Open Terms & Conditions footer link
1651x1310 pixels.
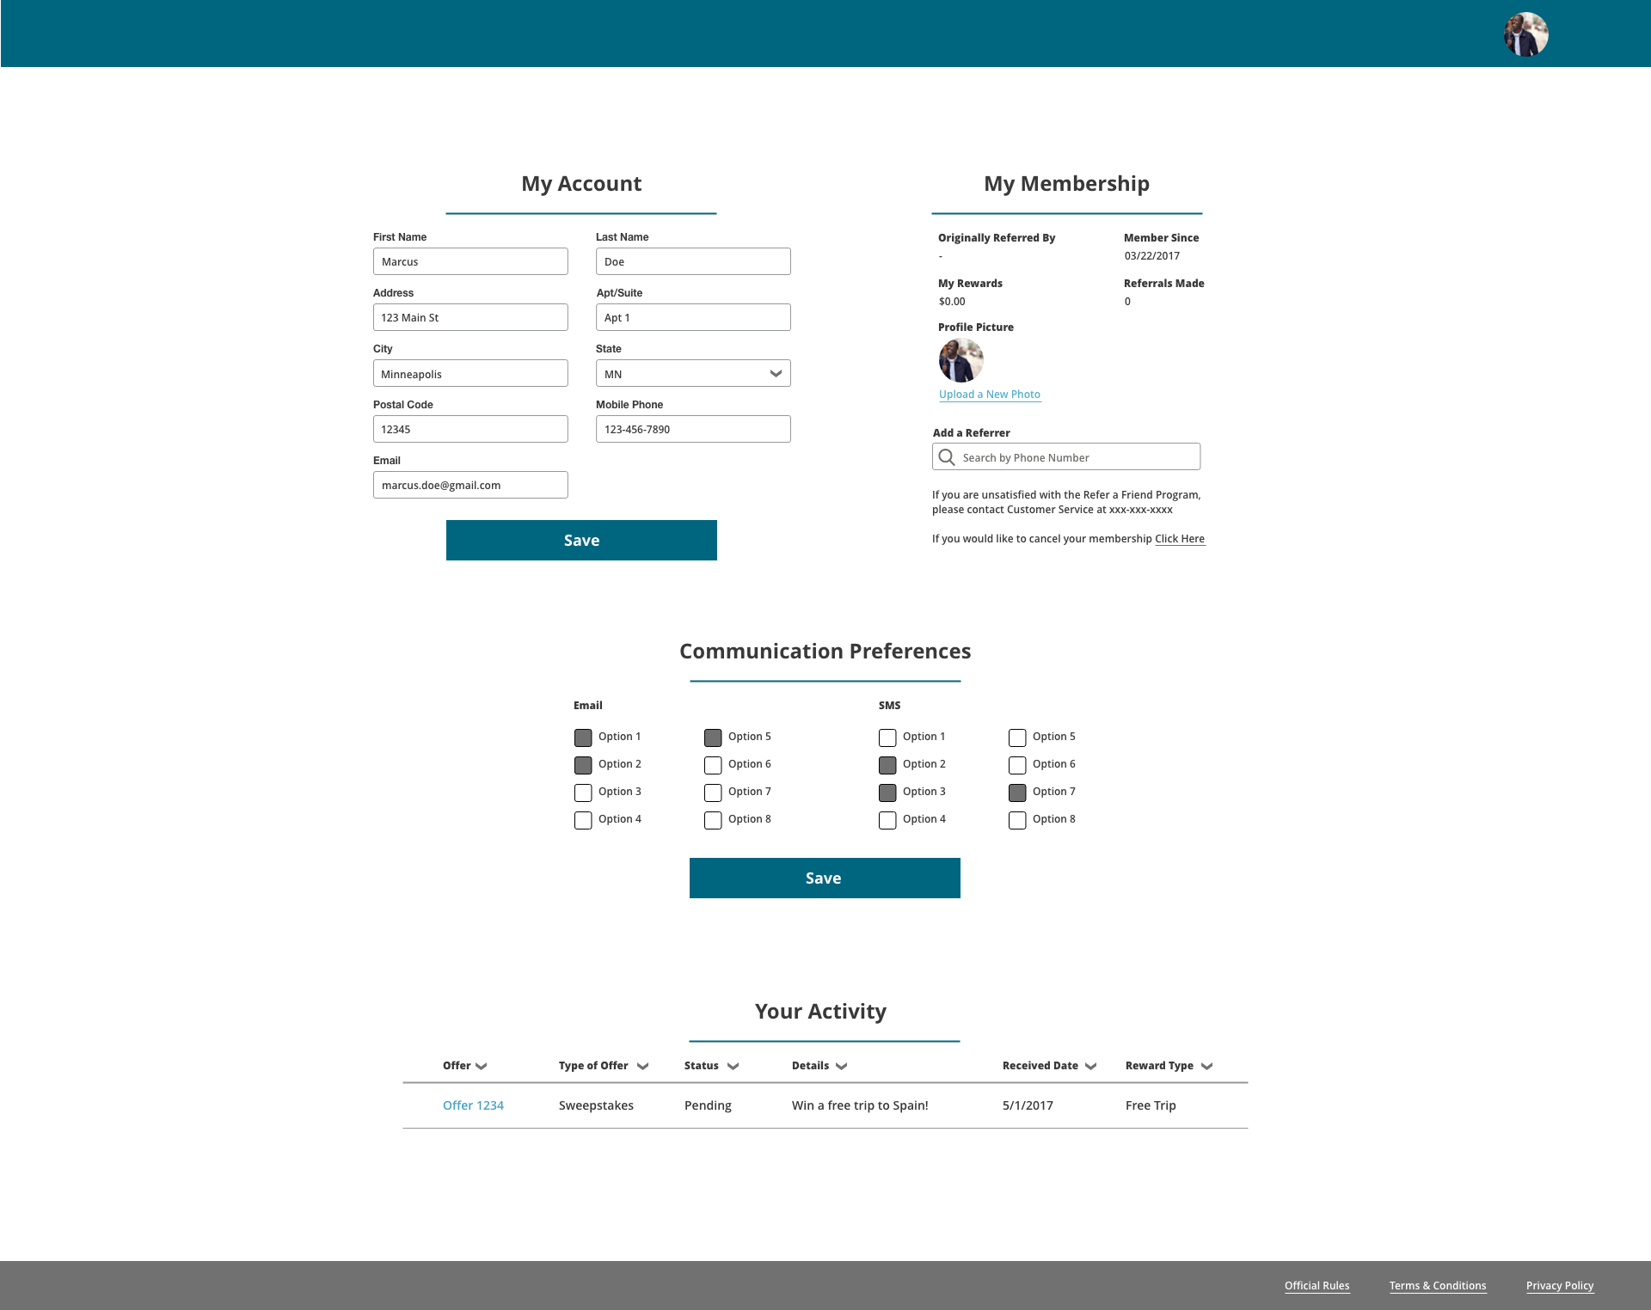click(1437, 1286)
